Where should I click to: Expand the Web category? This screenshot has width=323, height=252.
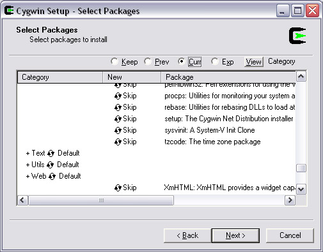coord(28,176)
